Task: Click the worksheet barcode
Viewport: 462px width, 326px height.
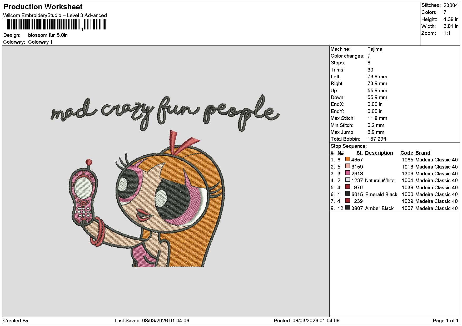Action: click(x=55, y=25)
